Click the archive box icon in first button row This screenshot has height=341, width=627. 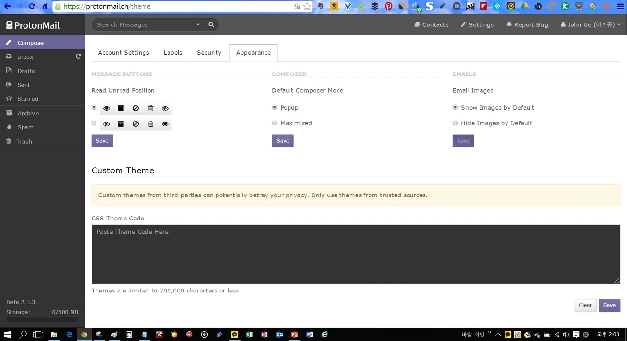121,108
